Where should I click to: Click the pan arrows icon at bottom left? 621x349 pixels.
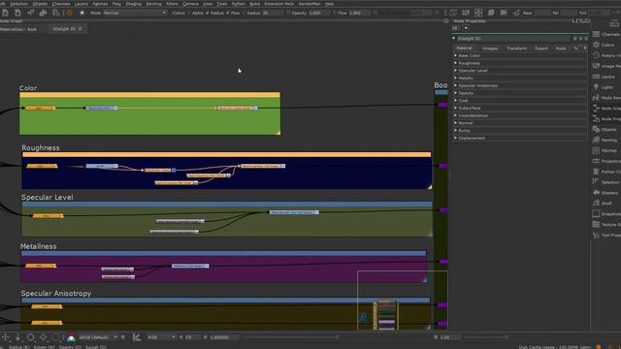(x=6, y=337)
